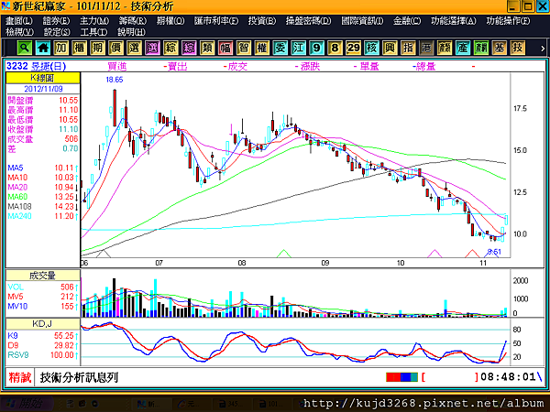Click the 精誠 logo in status bar

click(20, 377)
